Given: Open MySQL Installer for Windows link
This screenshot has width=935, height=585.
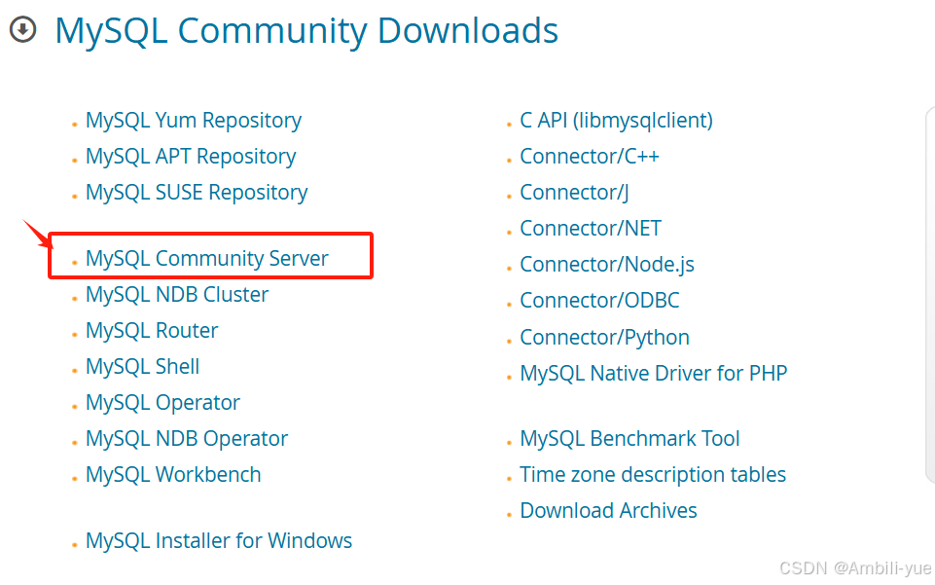Looking at the screenshot, I should tap(219, 541).
